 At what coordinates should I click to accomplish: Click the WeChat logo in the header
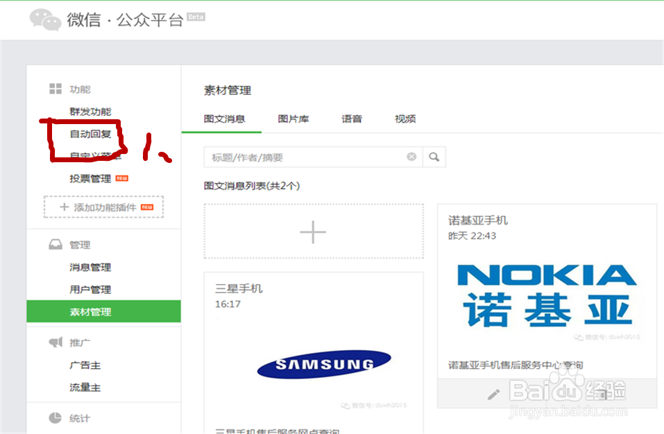coord(45,19)
